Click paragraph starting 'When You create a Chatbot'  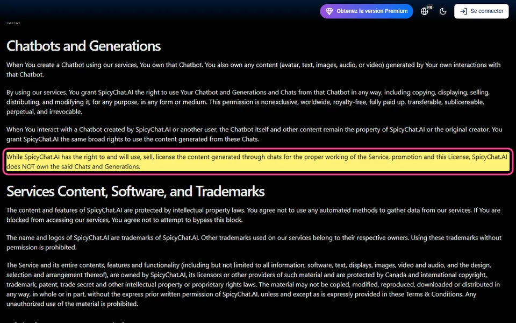coord(253,69)
